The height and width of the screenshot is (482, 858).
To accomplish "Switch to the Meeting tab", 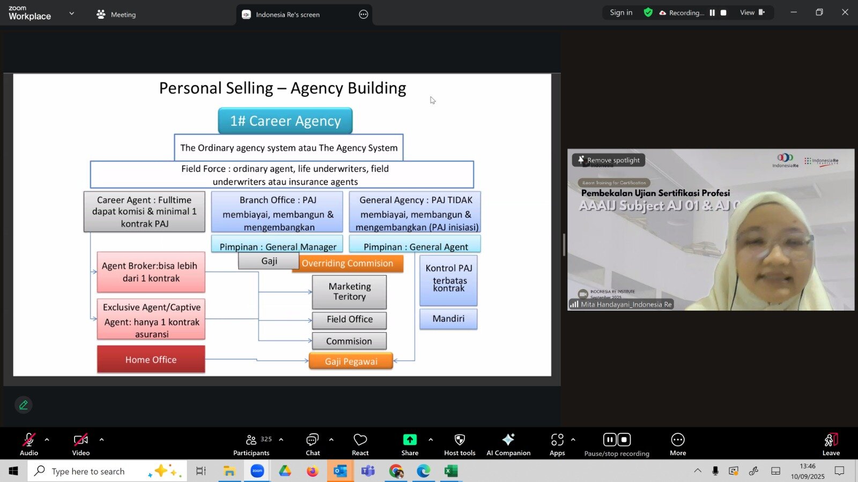I will [x=116, y=14].
